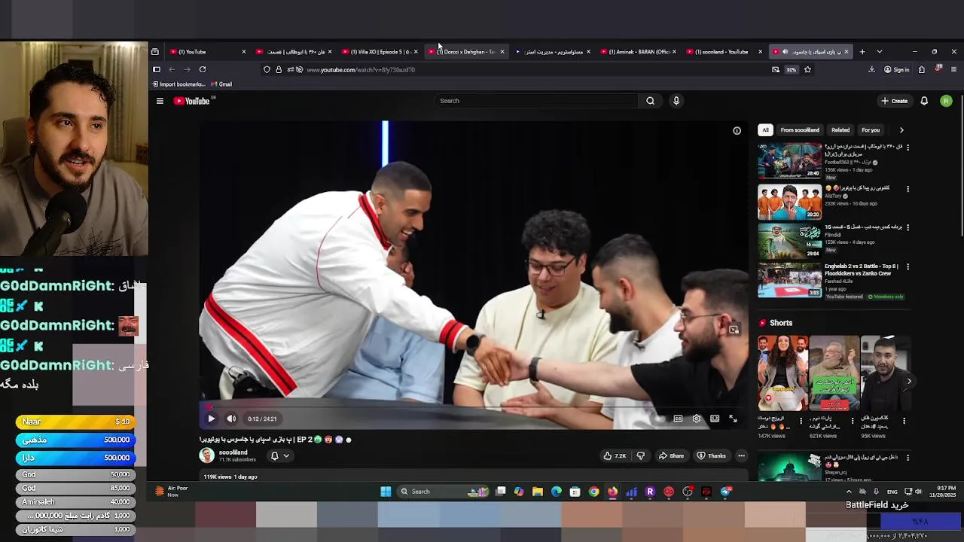Open the green R account avatar
This screenshot has height=542, width=964.
click(946, 101)
